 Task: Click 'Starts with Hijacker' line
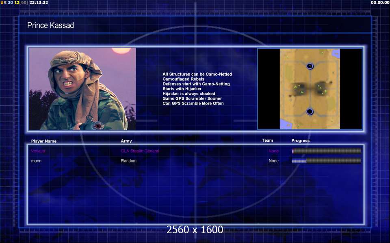coord(182,89)
